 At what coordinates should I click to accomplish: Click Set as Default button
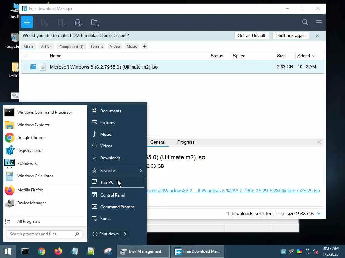[x=251, y=36]
